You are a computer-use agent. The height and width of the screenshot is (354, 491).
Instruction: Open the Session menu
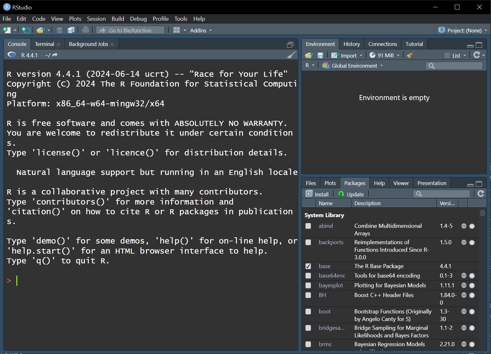[x=96, y=19]
